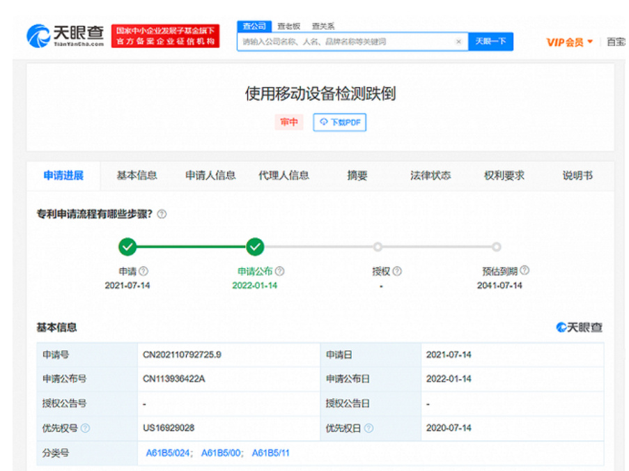Click the 申请公布 node on the progress timeline
This screenshot has height=471, width=629.
coord(255,247)
